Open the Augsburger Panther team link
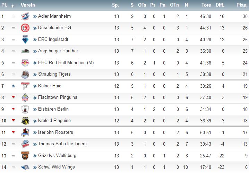This screenshot has height=173, width=249. (58, 51)
